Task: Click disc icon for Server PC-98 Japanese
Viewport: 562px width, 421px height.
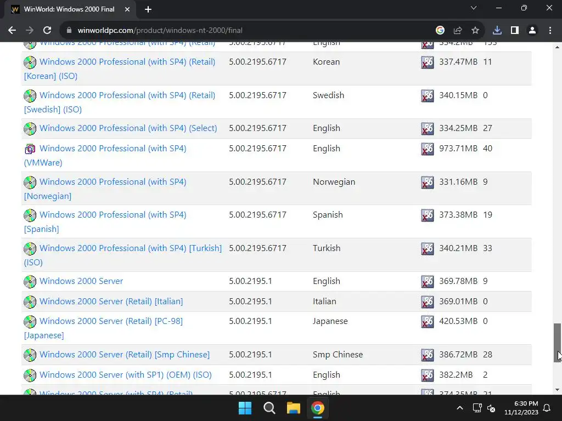Action: tap(30, 321)
